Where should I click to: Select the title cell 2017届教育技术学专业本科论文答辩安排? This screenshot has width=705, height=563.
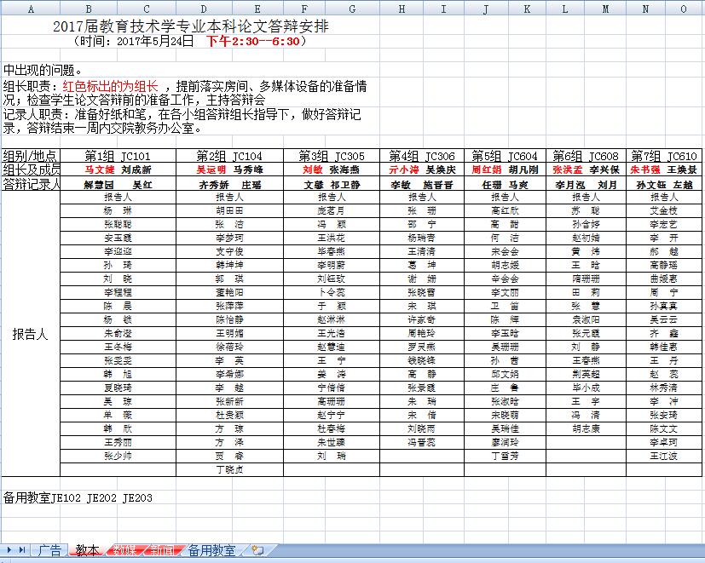pyautogui.click(x=190, y=26)
